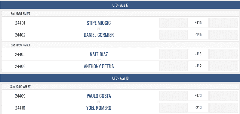Click the Anthony Pettis name
This screenshot has height=114, width=240.
tap(99, 66)
